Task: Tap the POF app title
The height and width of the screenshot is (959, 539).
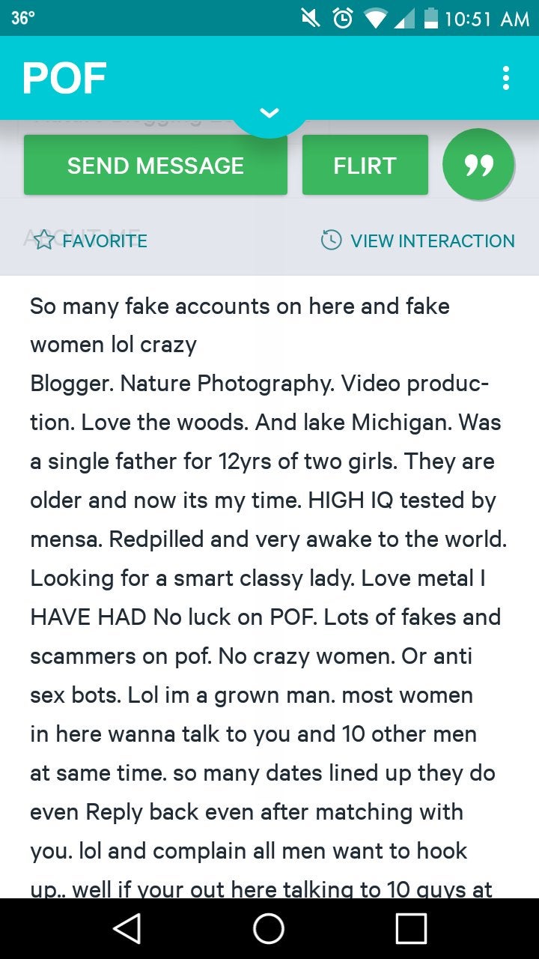Action: pyautogui.click(x=64, y=78)
